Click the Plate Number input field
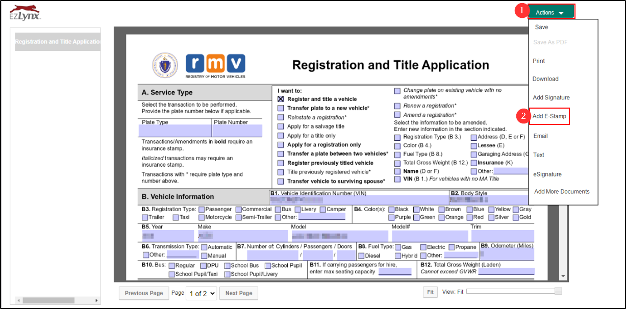The height and width of the screenshot is (309, 626). pyautogui.click(x=237, y=131)
